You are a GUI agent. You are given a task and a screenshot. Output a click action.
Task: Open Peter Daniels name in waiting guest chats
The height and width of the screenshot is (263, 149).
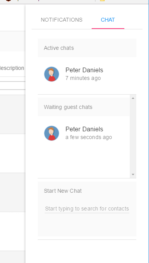click(x=84, y=129)
